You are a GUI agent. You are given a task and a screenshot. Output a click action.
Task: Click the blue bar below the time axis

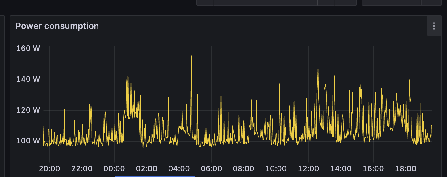[155, 176]
